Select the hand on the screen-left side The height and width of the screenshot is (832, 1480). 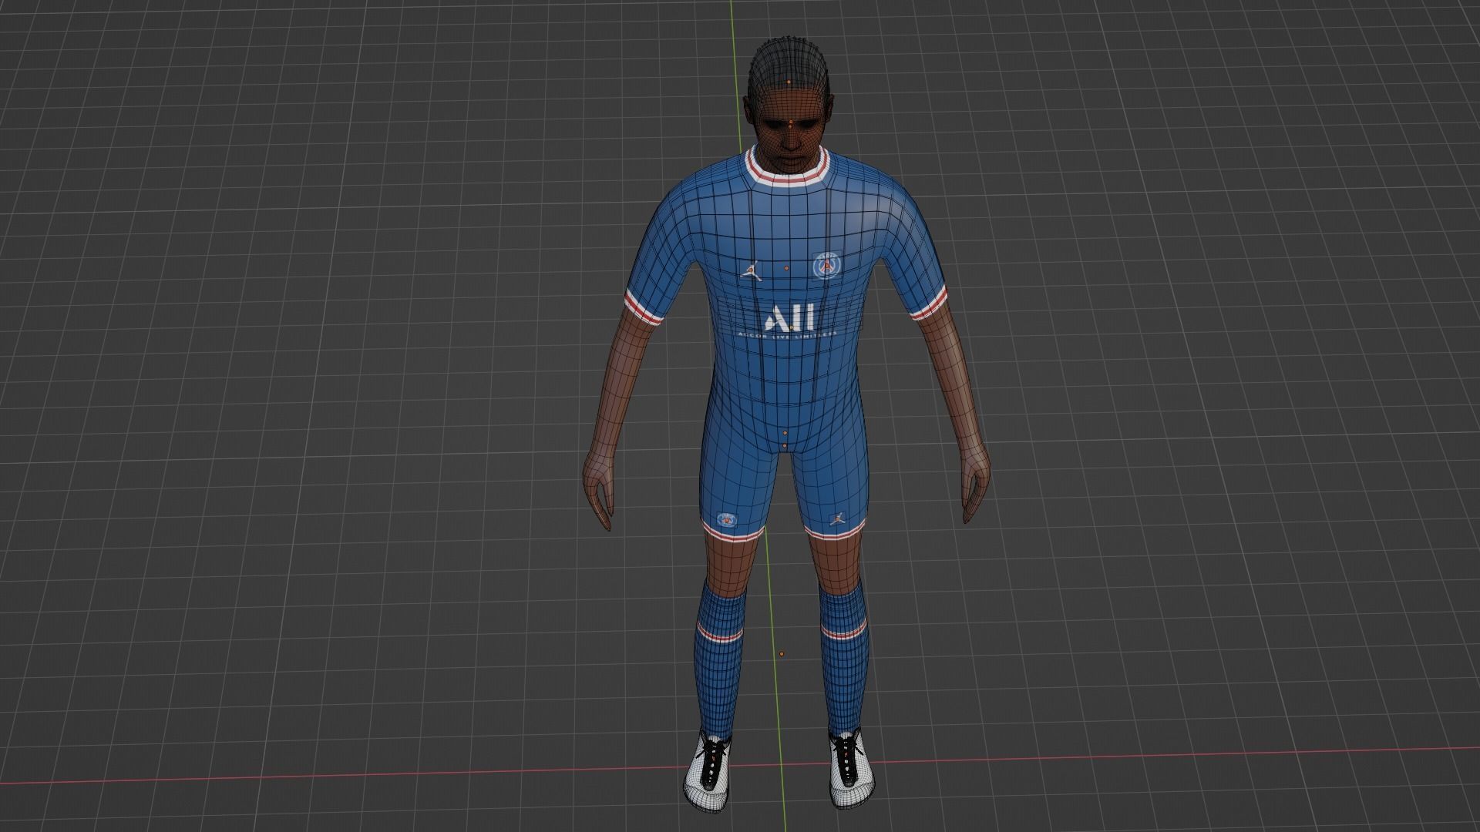[x=600, y=488]
